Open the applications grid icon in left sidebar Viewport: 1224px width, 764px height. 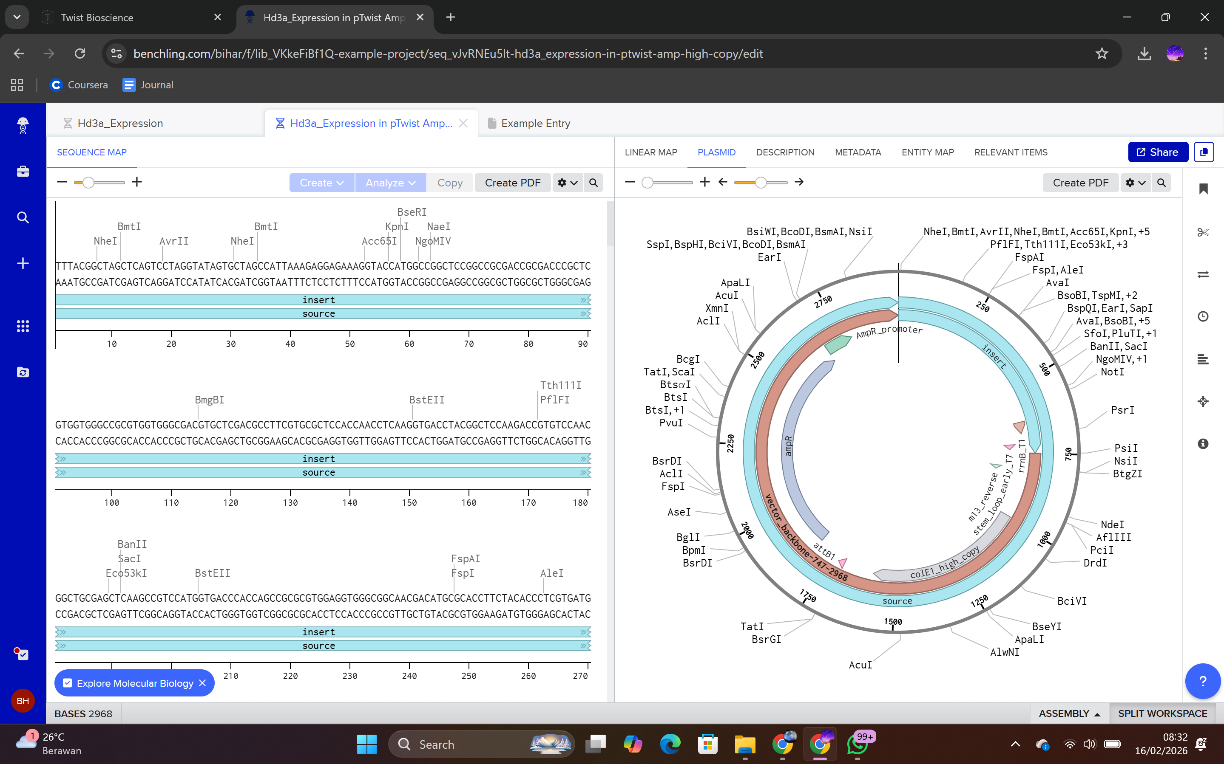tap(23, 327)
